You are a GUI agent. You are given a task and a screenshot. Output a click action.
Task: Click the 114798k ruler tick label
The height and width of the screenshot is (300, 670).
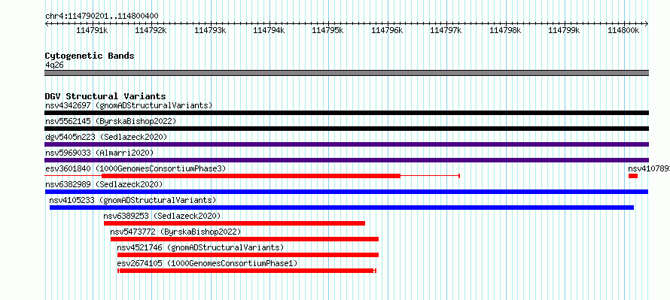click(x=505, y=30)
